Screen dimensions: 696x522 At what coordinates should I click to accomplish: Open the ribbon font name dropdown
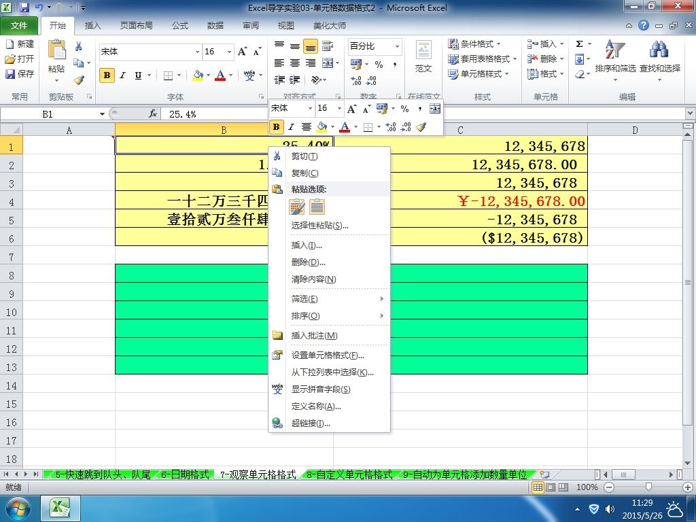(197, 52)
